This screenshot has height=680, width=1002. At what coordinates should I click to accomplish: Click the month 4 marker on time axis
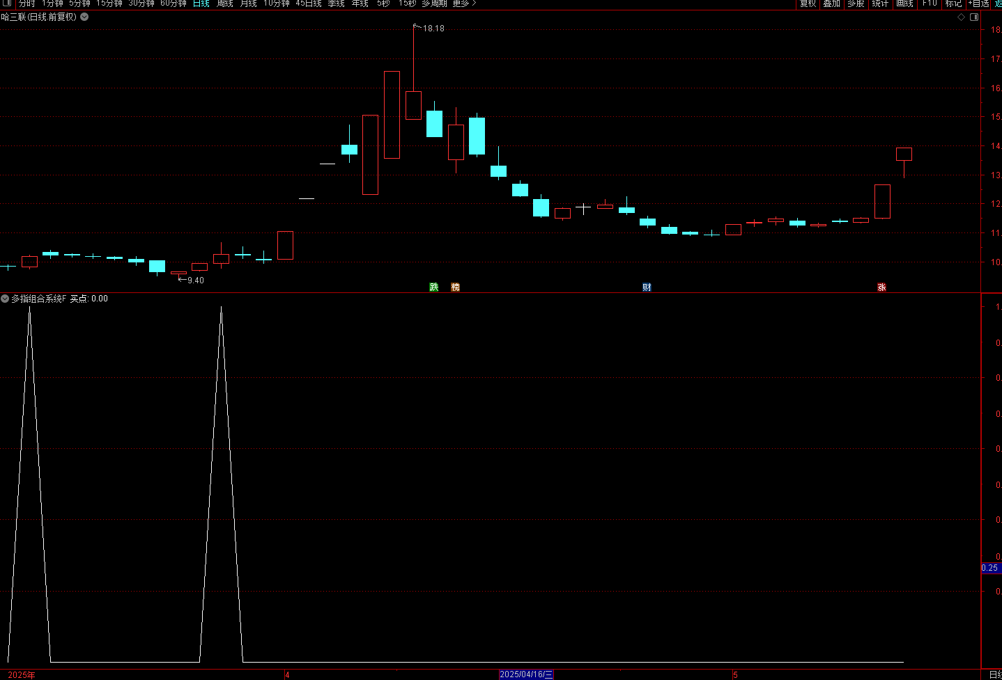[287, 674]
